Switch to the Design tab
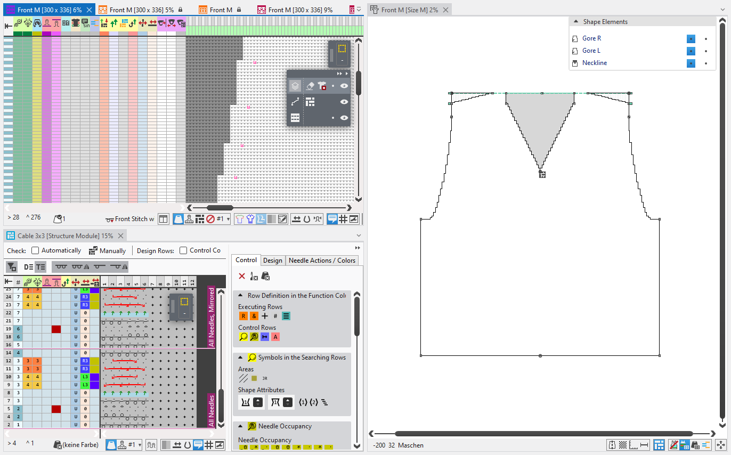The height and width of the screenshot is (455, 731). pos(272,260)
